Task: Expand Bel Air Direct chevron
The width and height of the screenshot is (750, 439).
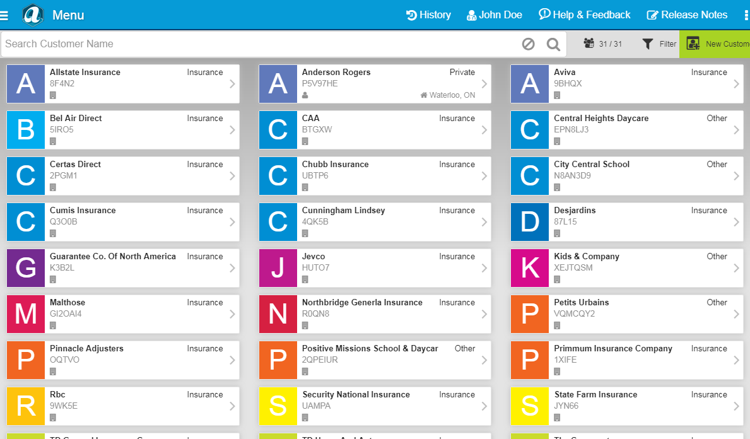Action: coord(232,129)
